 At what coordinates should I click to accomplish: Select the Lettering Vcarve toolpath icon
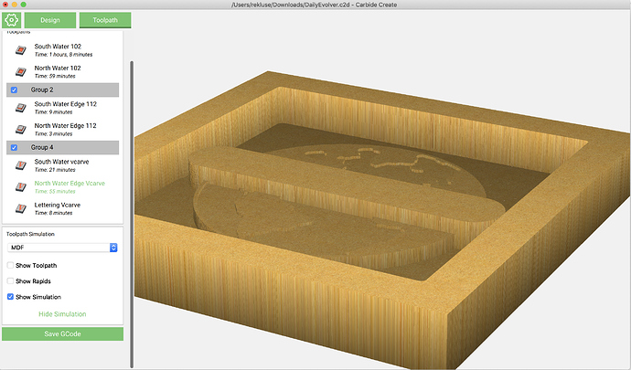[20, 208]
